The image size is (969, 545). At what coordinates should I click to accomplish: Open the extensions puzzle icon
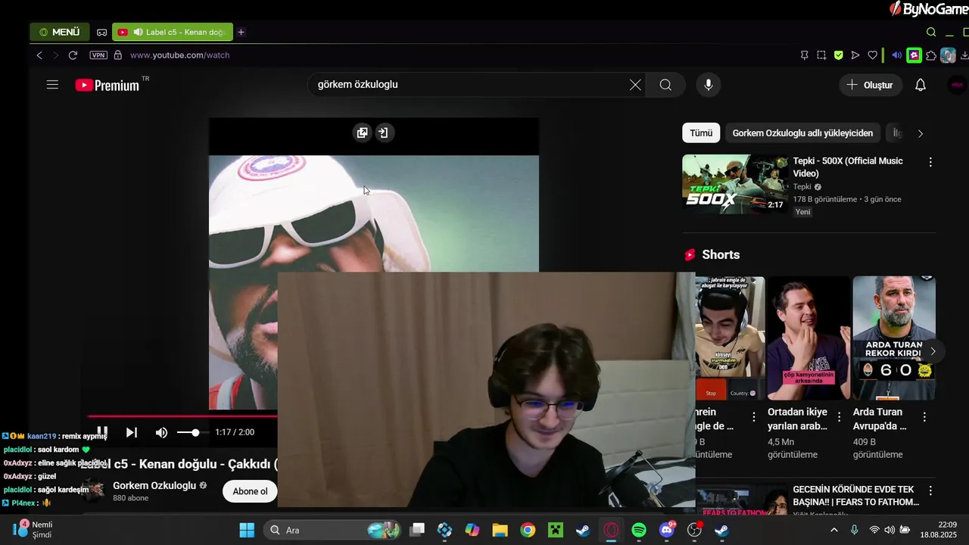[931, 55]
